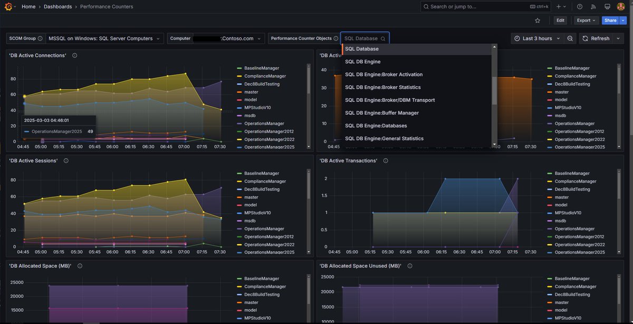Viewport: 633px width, 324px height.
Task: Click the zoom out time range icon
Action: pos(570,39)
